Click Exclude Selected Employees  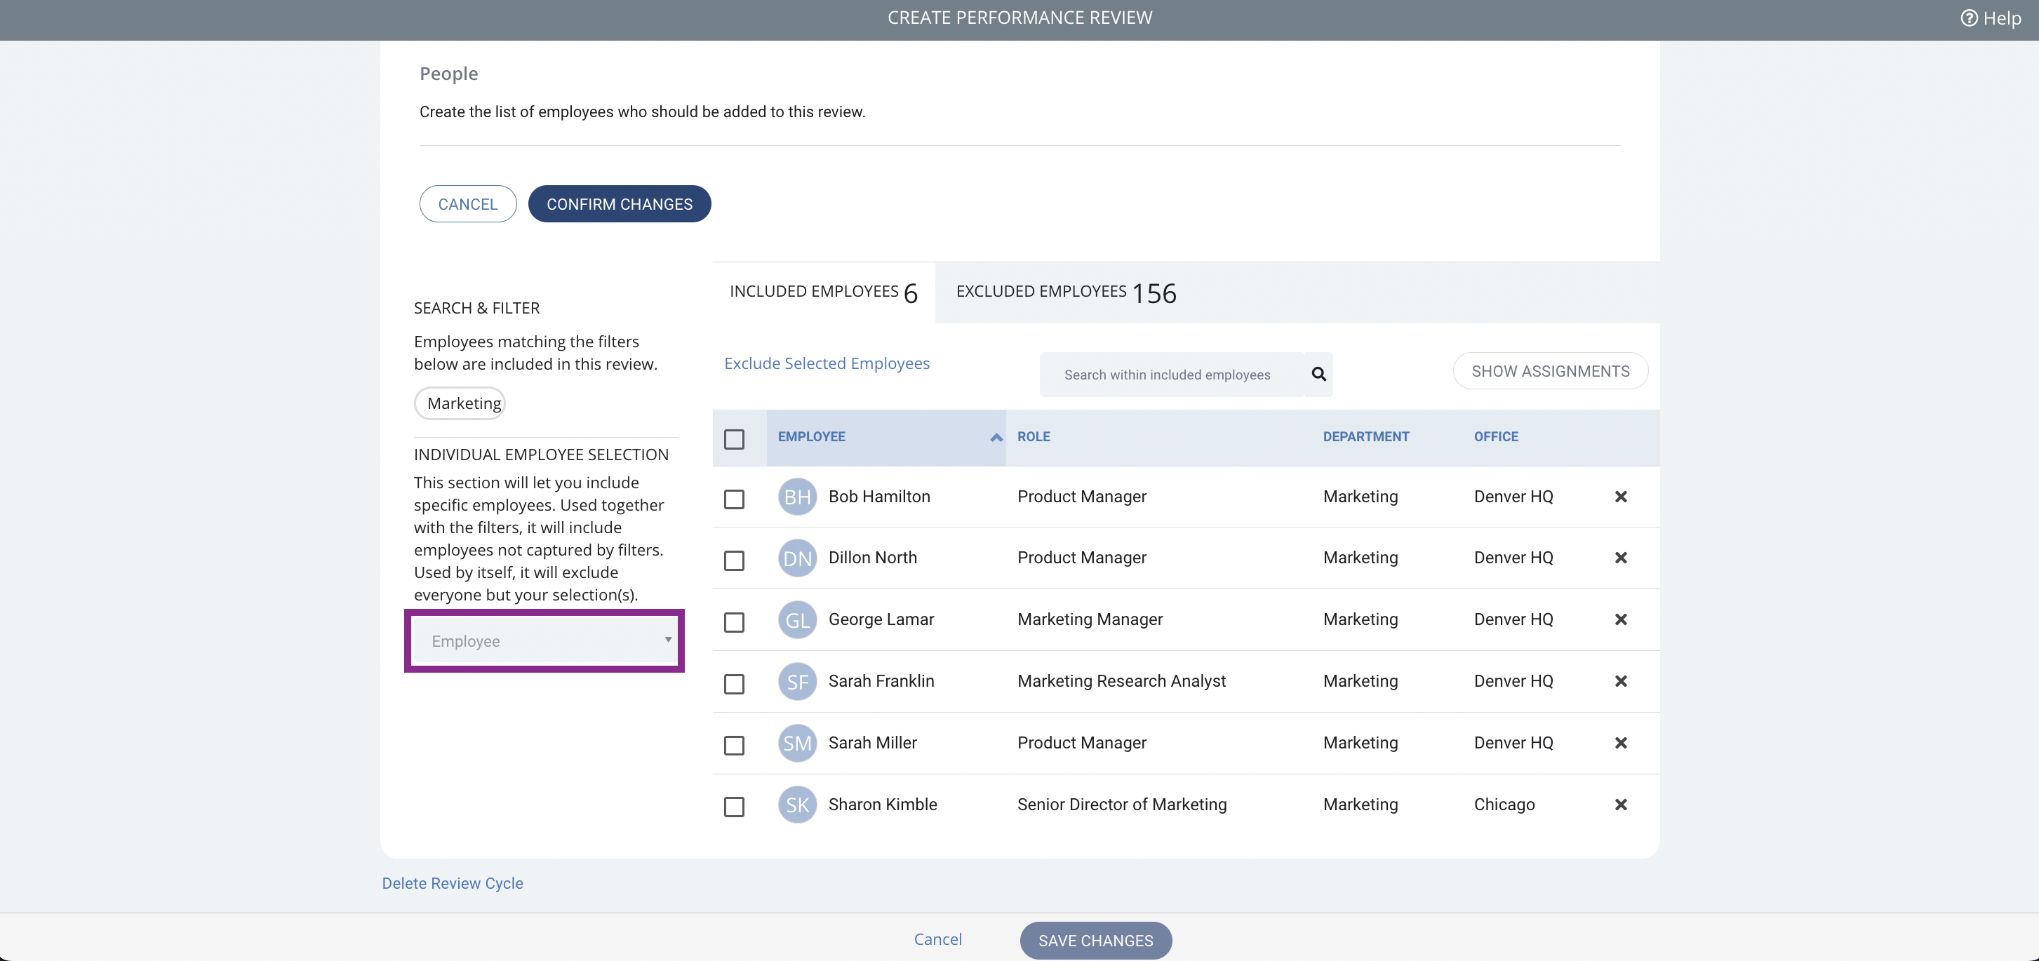(x=827, y=363)
